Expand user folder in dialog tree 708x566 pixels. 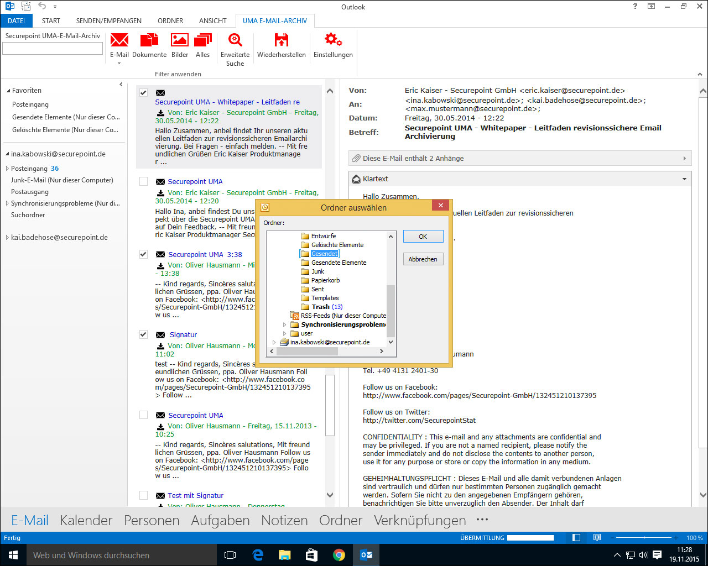285,333
